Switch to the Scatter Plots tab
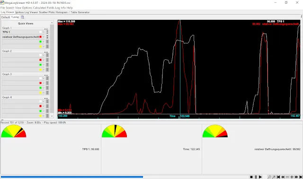 [x=47, y=12]
